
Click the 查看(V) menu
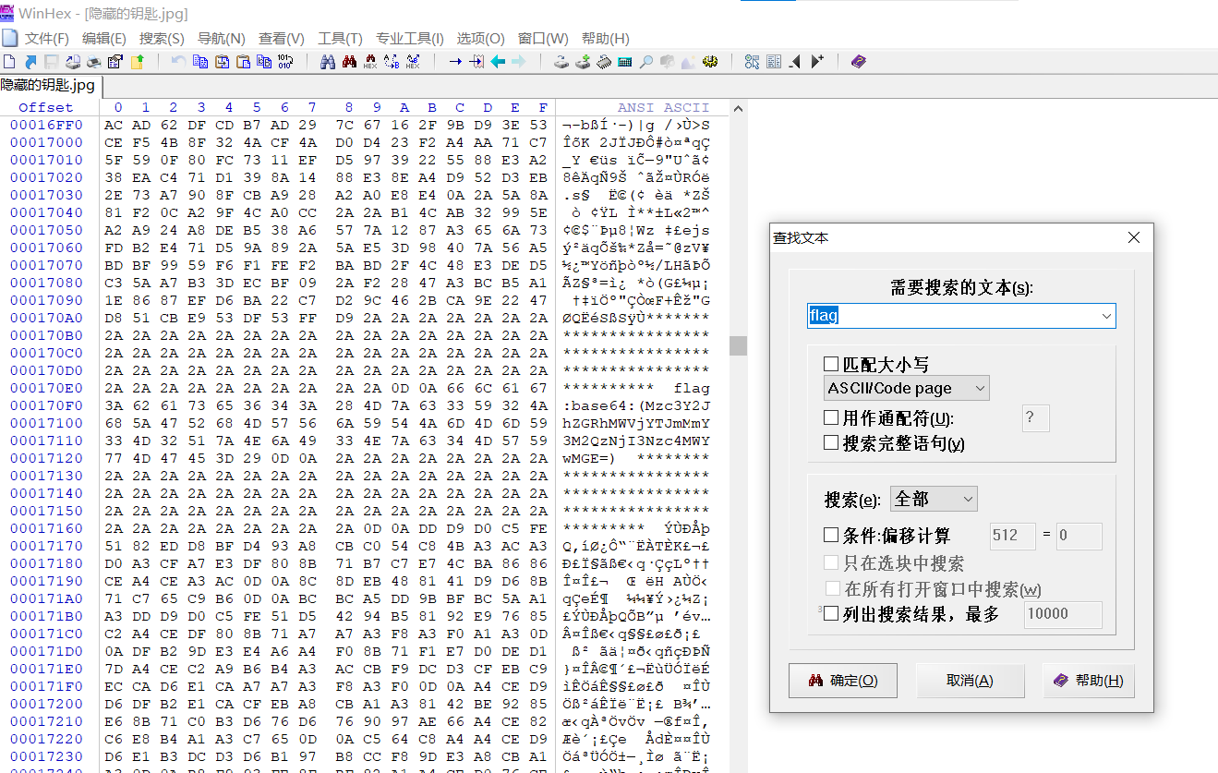pyautogui.click(x=282, y=39)
